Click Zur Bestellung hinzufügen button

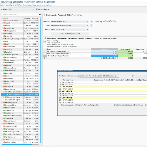[70, 34]
